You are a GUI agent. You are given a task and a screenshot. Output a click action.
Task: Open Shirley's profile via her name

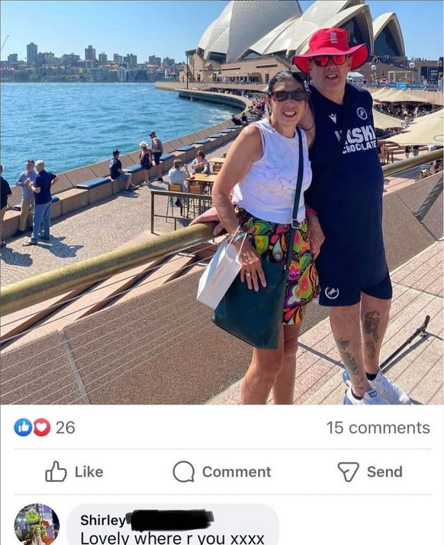103,521
